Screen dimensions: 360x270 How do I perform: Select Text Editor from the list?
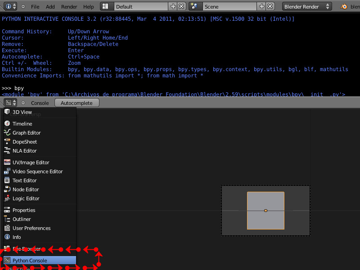pos(40,180)
